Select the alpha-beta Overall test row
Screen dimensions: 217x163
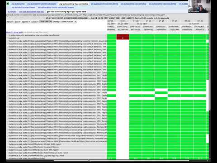point(57,35)
